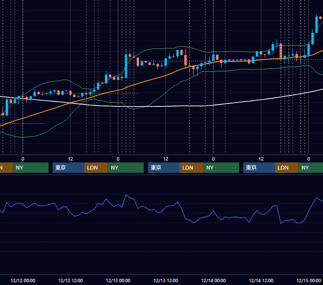Image resolution: width=323 pixels, height=285 pixels.
Task: Click the 12/13 12:00 time axis label
Action: tap(166, 280)
